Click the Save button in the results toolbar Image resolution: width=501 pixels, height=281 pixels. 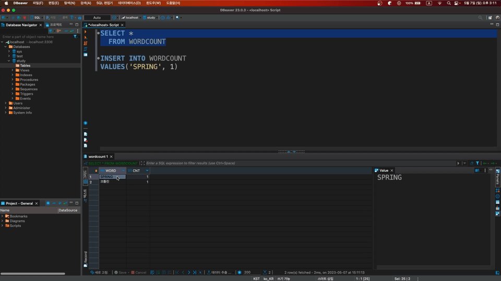point(120,272)
